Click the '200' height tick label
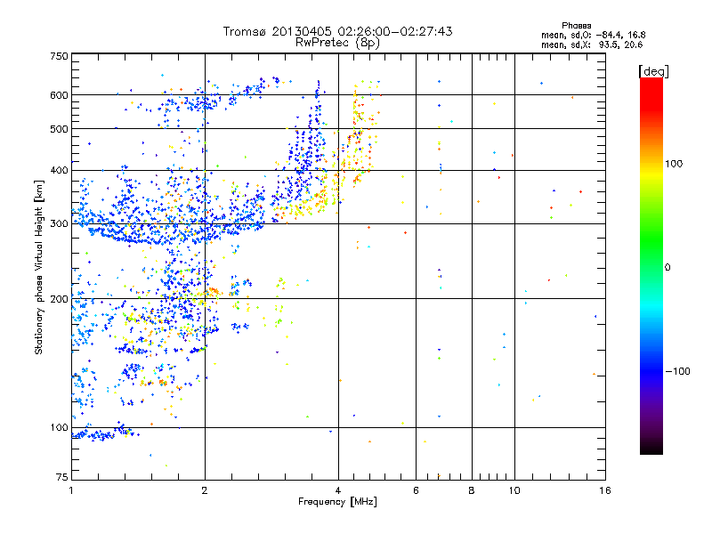 (59, 299)
